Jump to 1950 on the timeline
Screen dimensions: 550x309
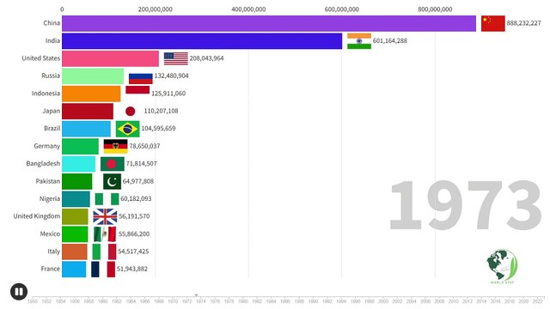[x=33, y=301]
